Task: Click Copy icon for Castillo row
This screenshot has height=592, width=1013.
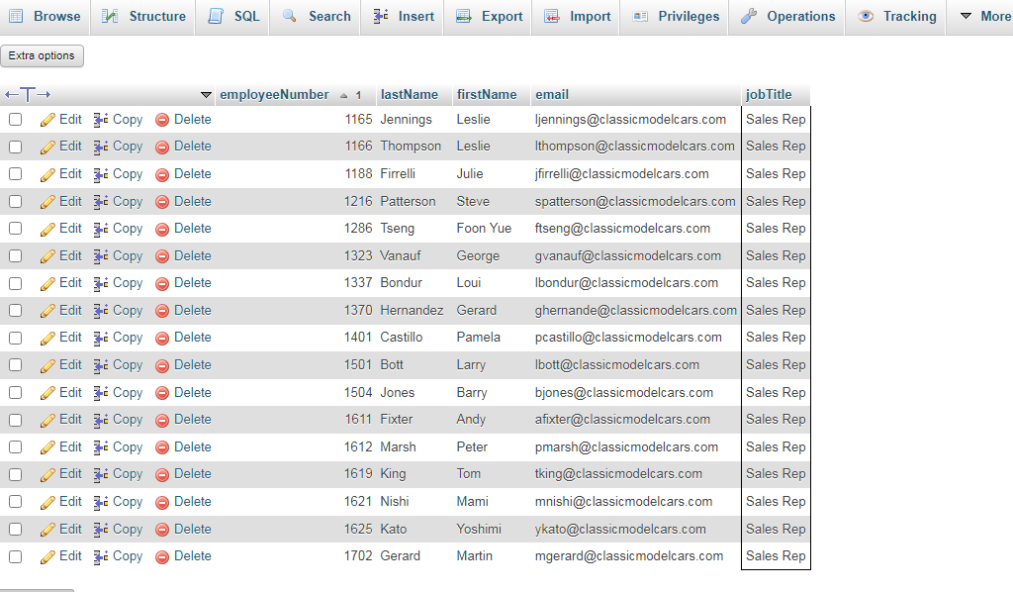Action: [100, 338]
